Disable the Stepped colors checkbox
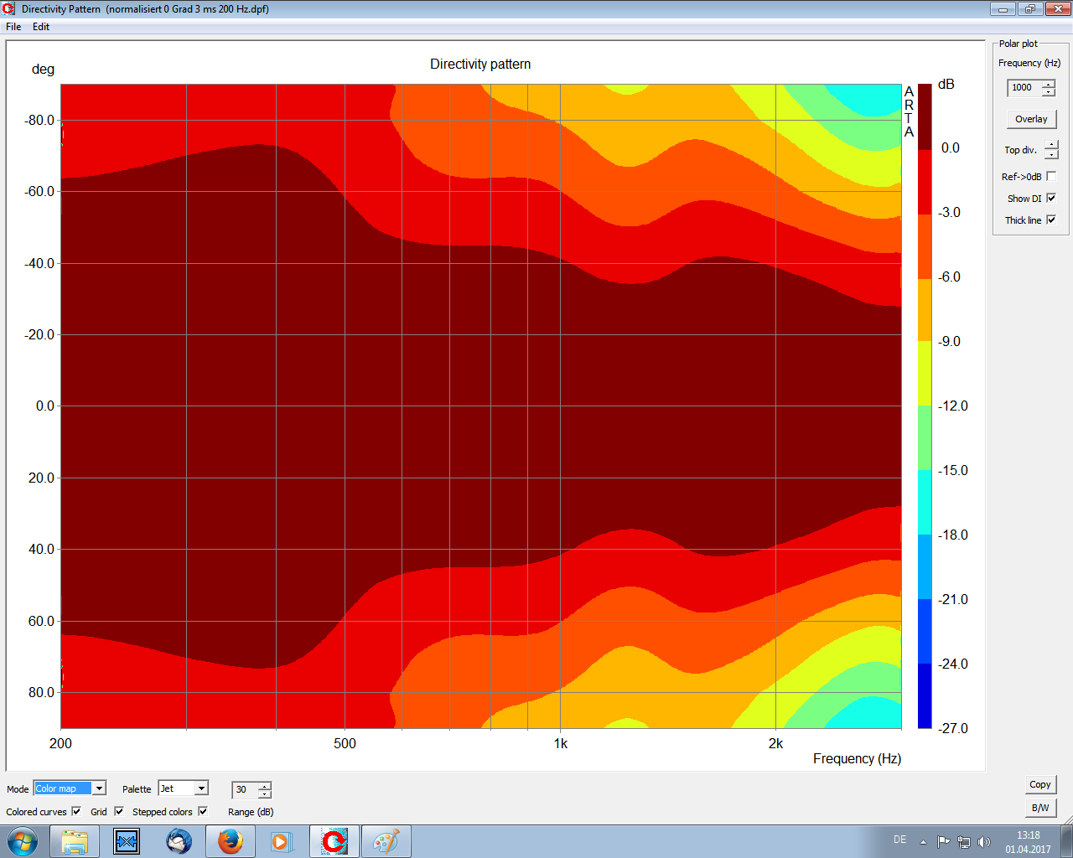The image size is (1073, 858). point(203,811)
